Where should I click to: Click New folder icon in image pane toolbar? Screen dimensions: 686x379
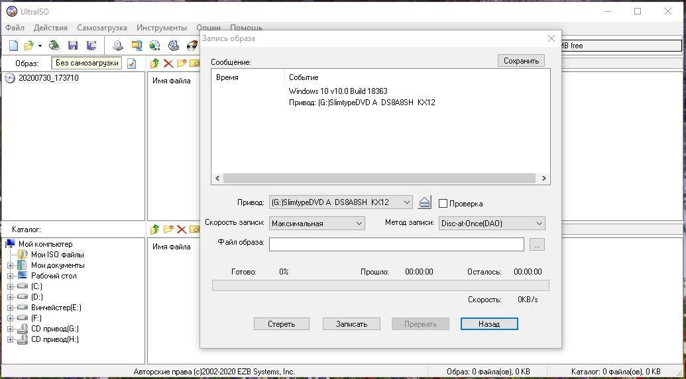(182, 63)
